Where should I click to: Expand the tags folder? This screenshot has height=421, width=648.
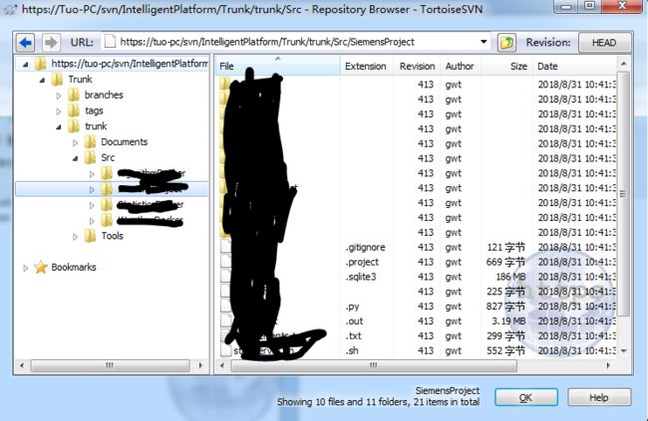[x=59, y=111]
